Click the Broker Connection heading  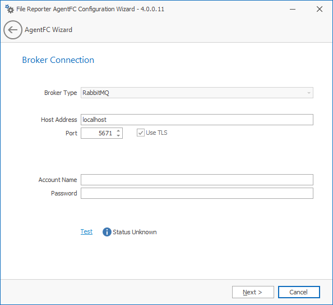pyautogui.click(x=58, y=60)
